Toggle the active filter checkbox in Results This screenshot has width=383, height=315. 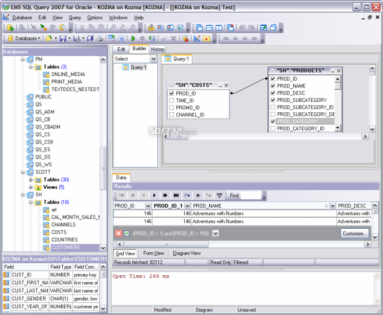pyautogui.click(x=127, y=233)
